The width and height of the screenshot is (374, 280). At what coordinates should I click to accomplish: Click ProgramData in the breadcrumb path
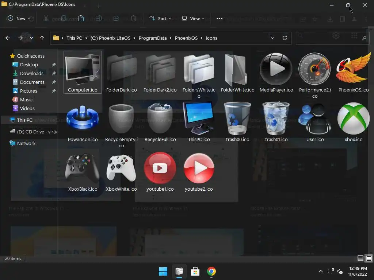click(x=153, y=38)
